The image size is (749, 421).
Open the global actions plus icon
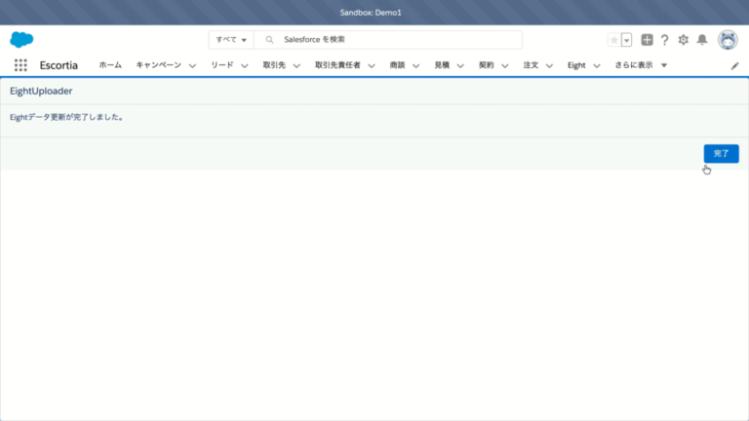tap(647, 40)
